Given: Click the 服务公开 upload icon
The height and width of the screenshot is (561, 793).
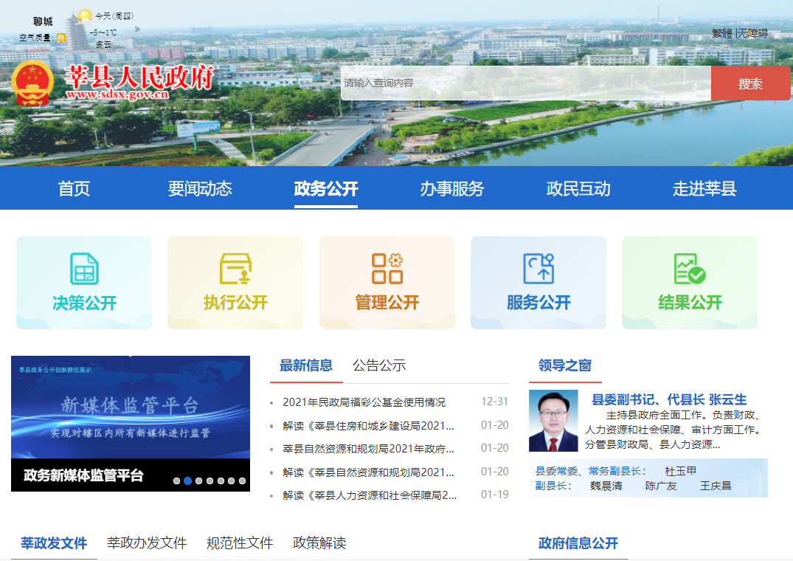Looking at the screenshot, I should point(539,269).
